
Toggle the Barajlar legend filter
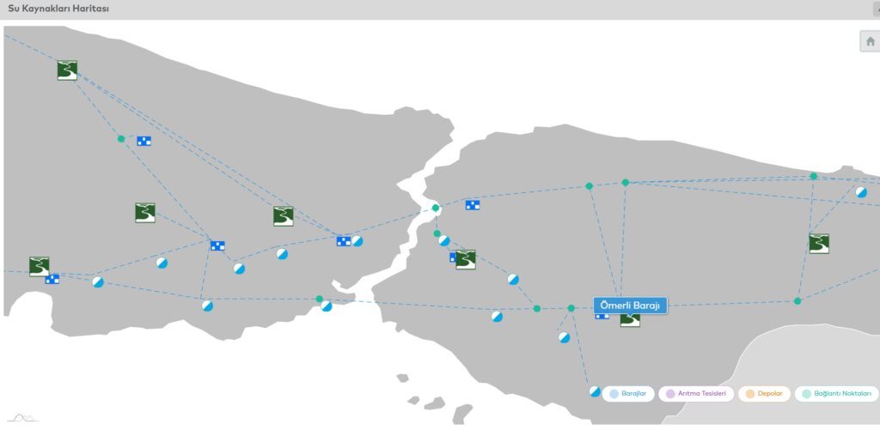click(628, 394)
